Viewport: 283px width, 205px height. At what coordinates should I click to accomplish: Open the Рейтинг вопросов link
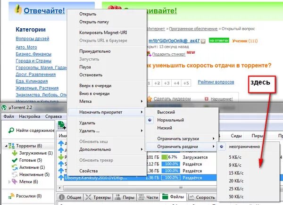pyautogui.click(x=216, y=82)
